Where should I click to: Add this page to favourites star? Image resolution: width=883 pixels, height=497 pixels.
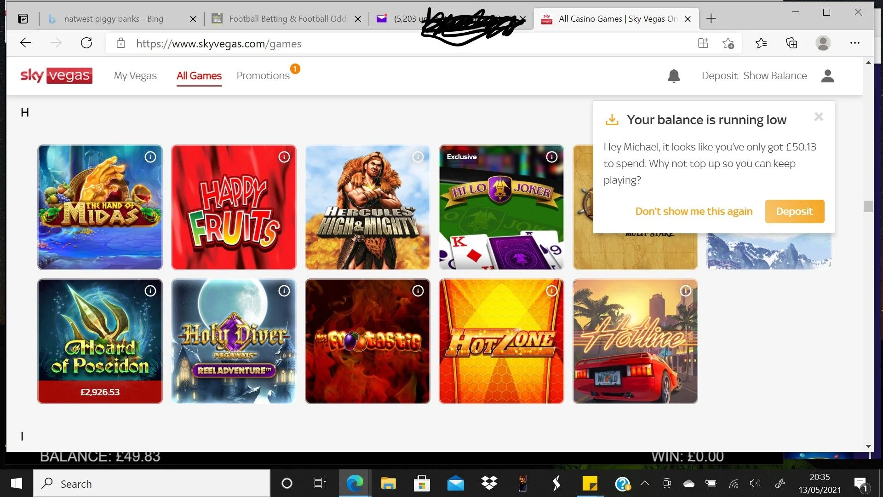click(x=728, y=43)
